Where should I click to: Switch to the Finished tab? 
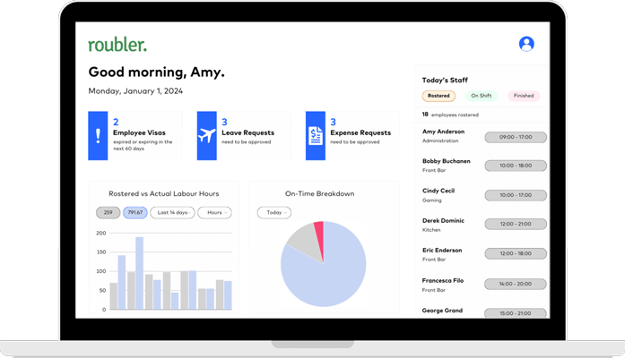click(523, 96)
